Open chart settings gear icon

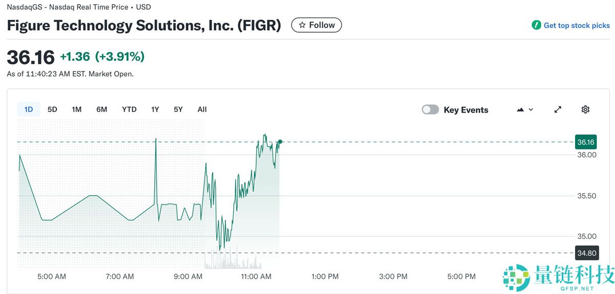(585, 109)
